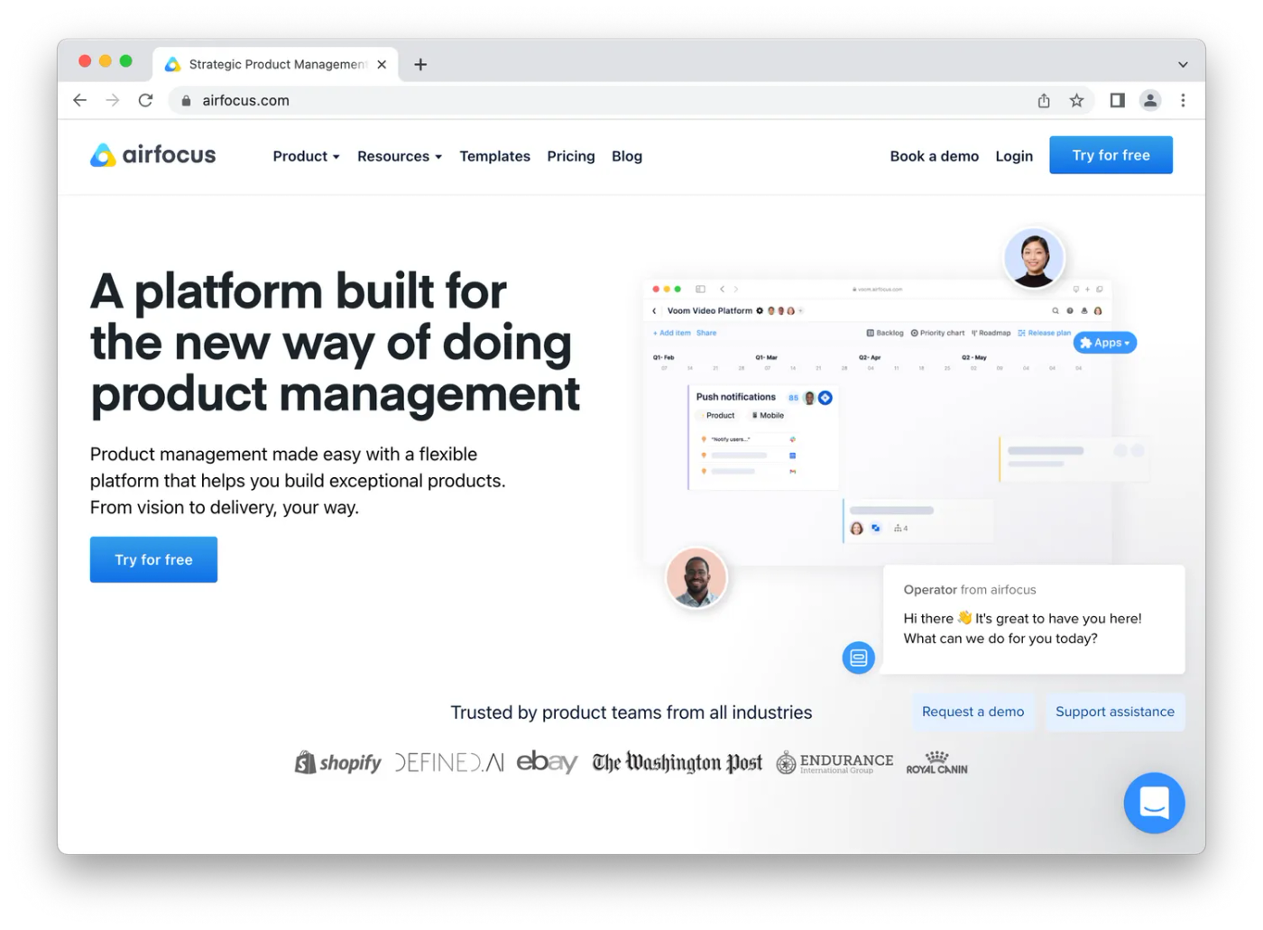Go to the Pricing page
This screenshot has height=930, width=1263.
570,156
